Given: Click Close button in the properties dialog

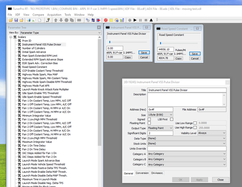Looking at the screenshot, I should [x=221, y=180].
